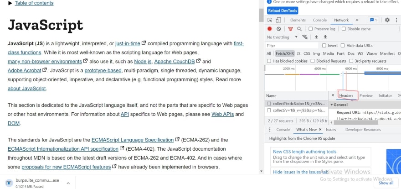Open New CSS length authoring tools link
This screenshot has width=401, height=189.
pos(304,152)
